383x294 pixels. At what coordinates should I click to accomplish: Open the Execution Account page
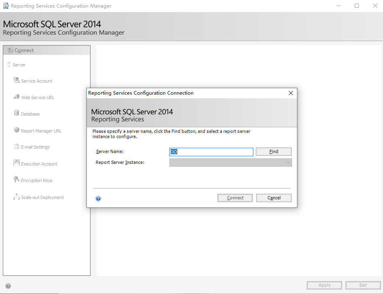(x=39, y=164)
